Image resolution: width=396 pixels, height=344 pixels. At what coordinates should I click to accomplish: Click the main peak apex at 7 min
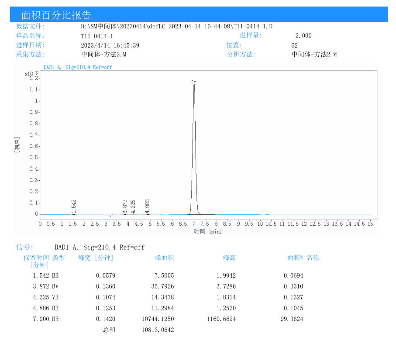pyautogui.click(x=194, y=84)
